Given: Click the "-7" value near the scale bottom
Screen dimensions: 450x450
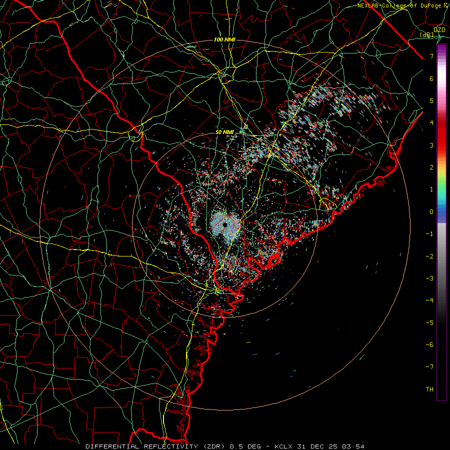Looking at the screenshot, I should (429, 367).
